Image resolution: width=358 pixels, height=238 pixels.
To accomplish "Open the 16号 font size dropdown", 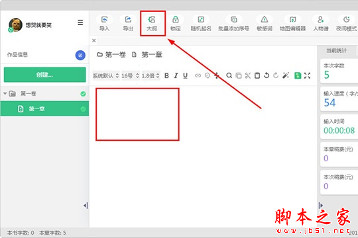I will pos(131,75).
